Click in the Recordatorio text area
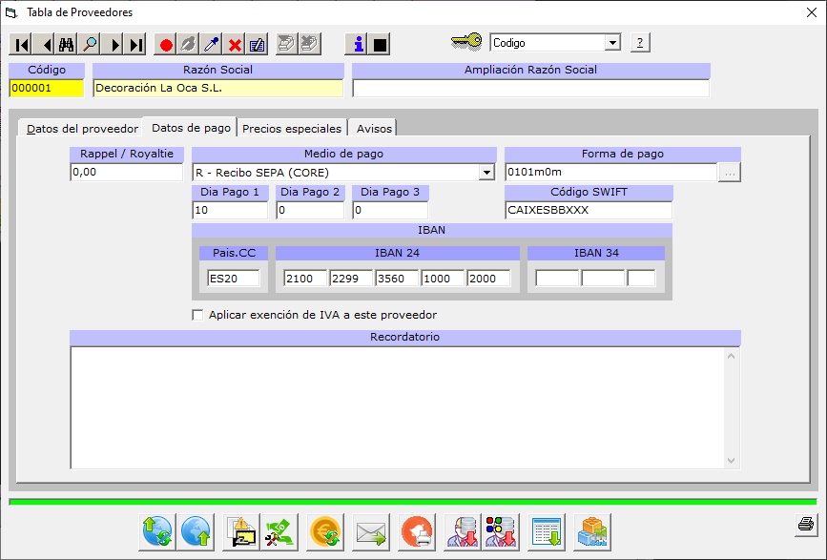827x560 pixels. pyautogui.click(x=396, y=407)
